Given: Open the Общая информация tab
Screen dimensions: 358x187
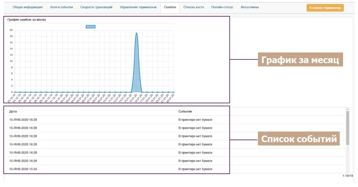Looking at the screenshot, I should 28,7.
